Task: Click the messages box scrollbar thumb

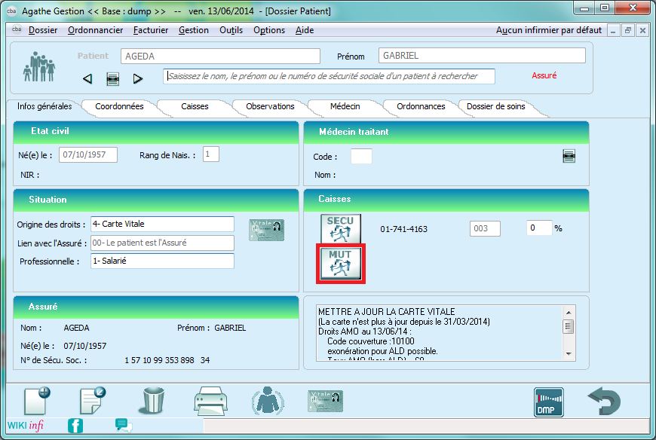Action: [569, 326]
